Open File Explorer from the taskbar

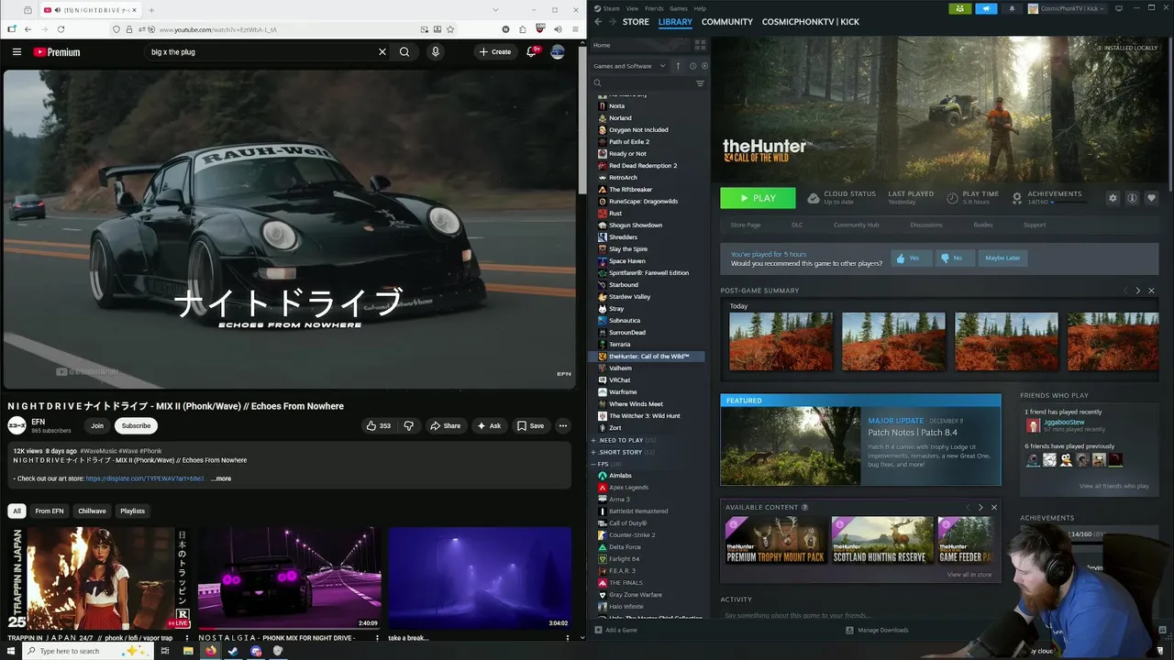pos(188,651)
